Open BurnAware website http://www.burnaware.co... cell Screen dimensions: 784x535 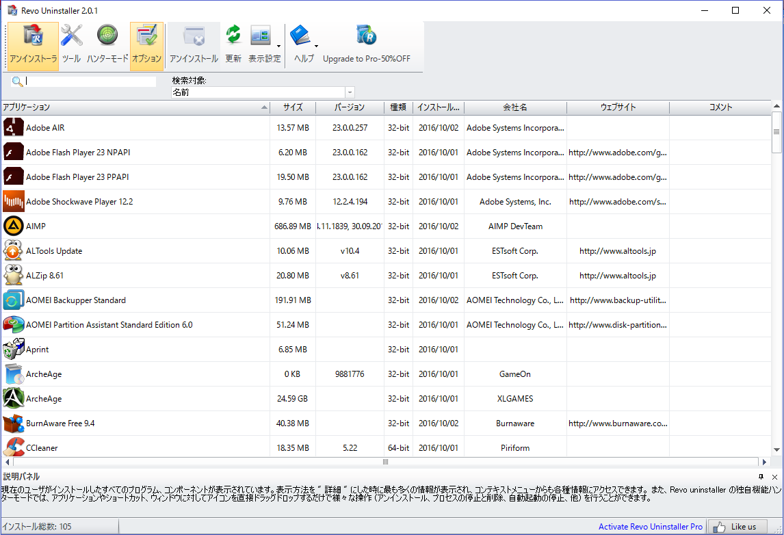click(x=618, y=423)
